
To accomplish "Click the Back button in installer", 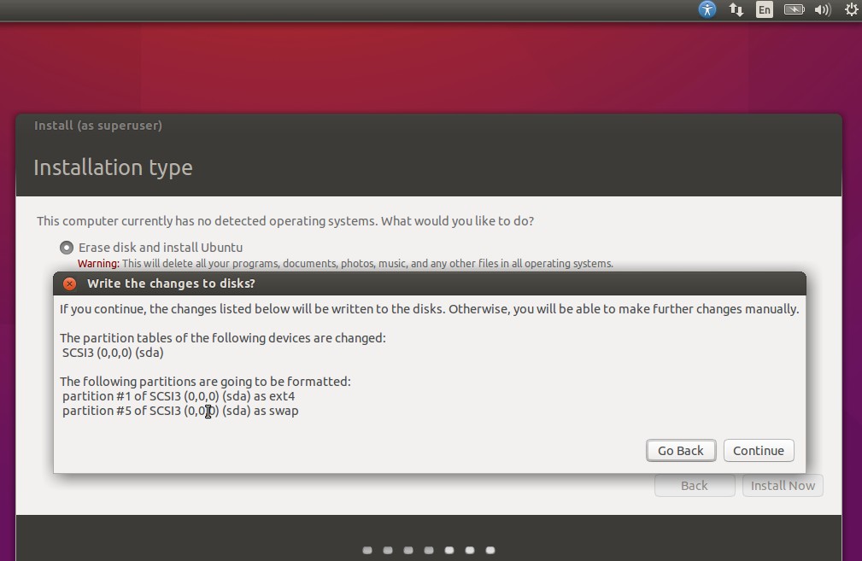I will (x=695, y=486).
